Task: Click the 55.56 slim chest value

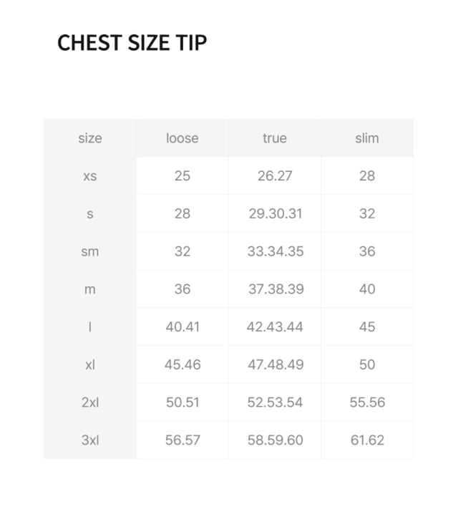Action: 367,402
